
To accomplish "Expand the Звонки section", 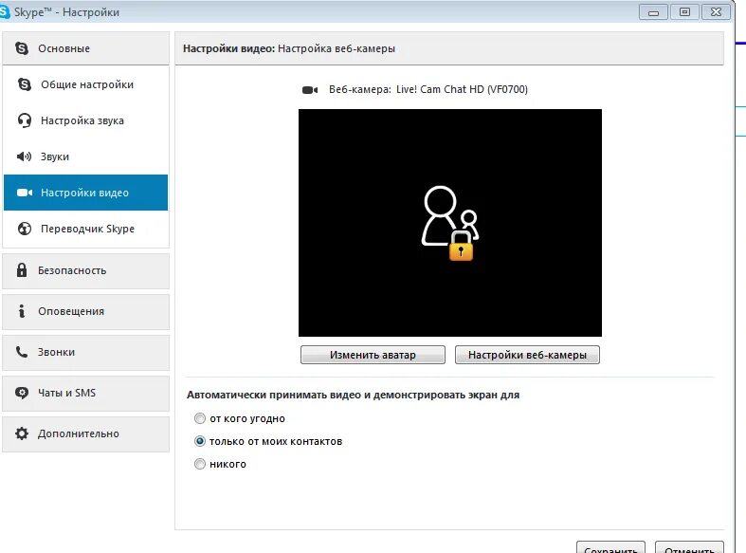I will click(85, 353).
